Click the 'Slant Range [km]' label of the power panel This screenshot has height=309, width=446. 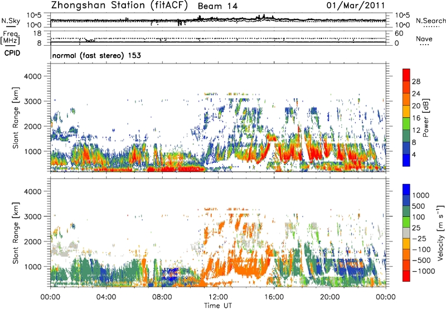tap(16, 118)
